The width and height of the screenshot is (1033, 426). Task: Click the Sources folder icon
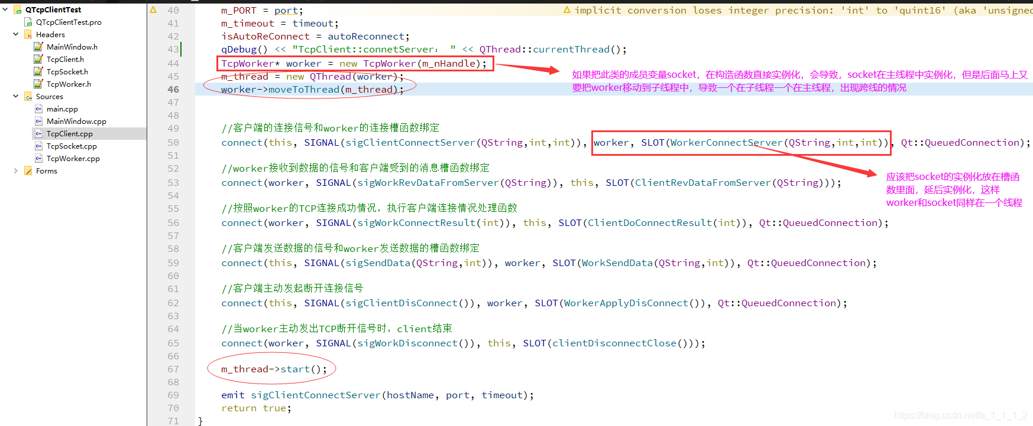coord(28,96)
